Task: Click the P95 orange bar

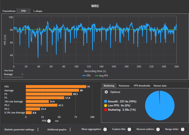Action: point(56,87)
